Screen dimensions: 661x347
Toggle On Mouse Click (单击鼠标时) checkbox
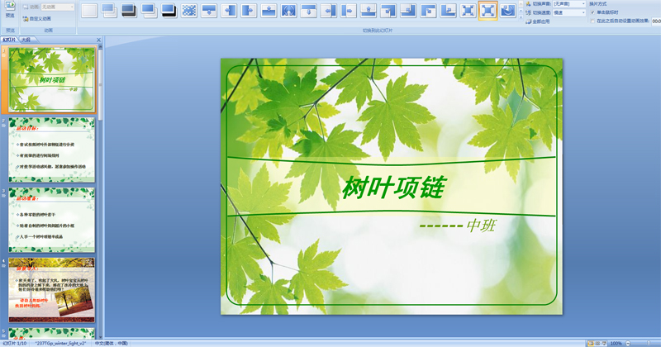click(x=593, y=12)
